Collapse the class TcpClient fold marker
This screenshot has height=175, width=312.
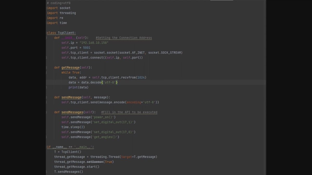click(47, 33)
